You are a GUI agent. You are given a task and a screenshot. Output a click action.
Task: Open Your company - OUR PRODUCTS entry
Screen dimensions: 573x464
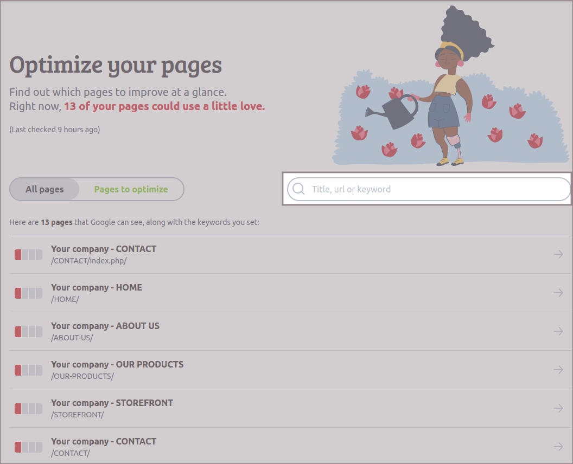(117, 364)
